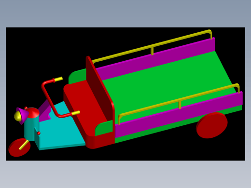This screenshot has width=251, height=188.
Task: Pick the near magenta cargo side panel
Action: (x=179, y=114)
